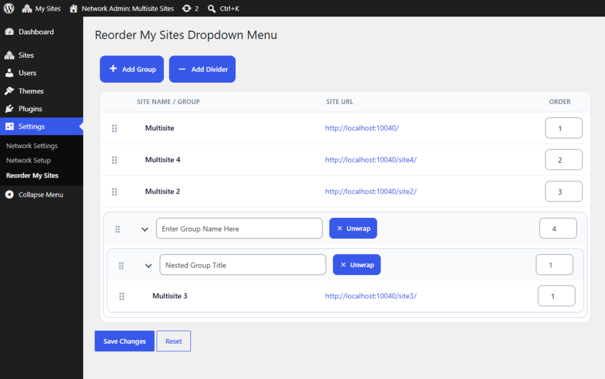Click order field for Multisite 2
The height and width of the screenshot is (379, 605).
pos(563,191)
